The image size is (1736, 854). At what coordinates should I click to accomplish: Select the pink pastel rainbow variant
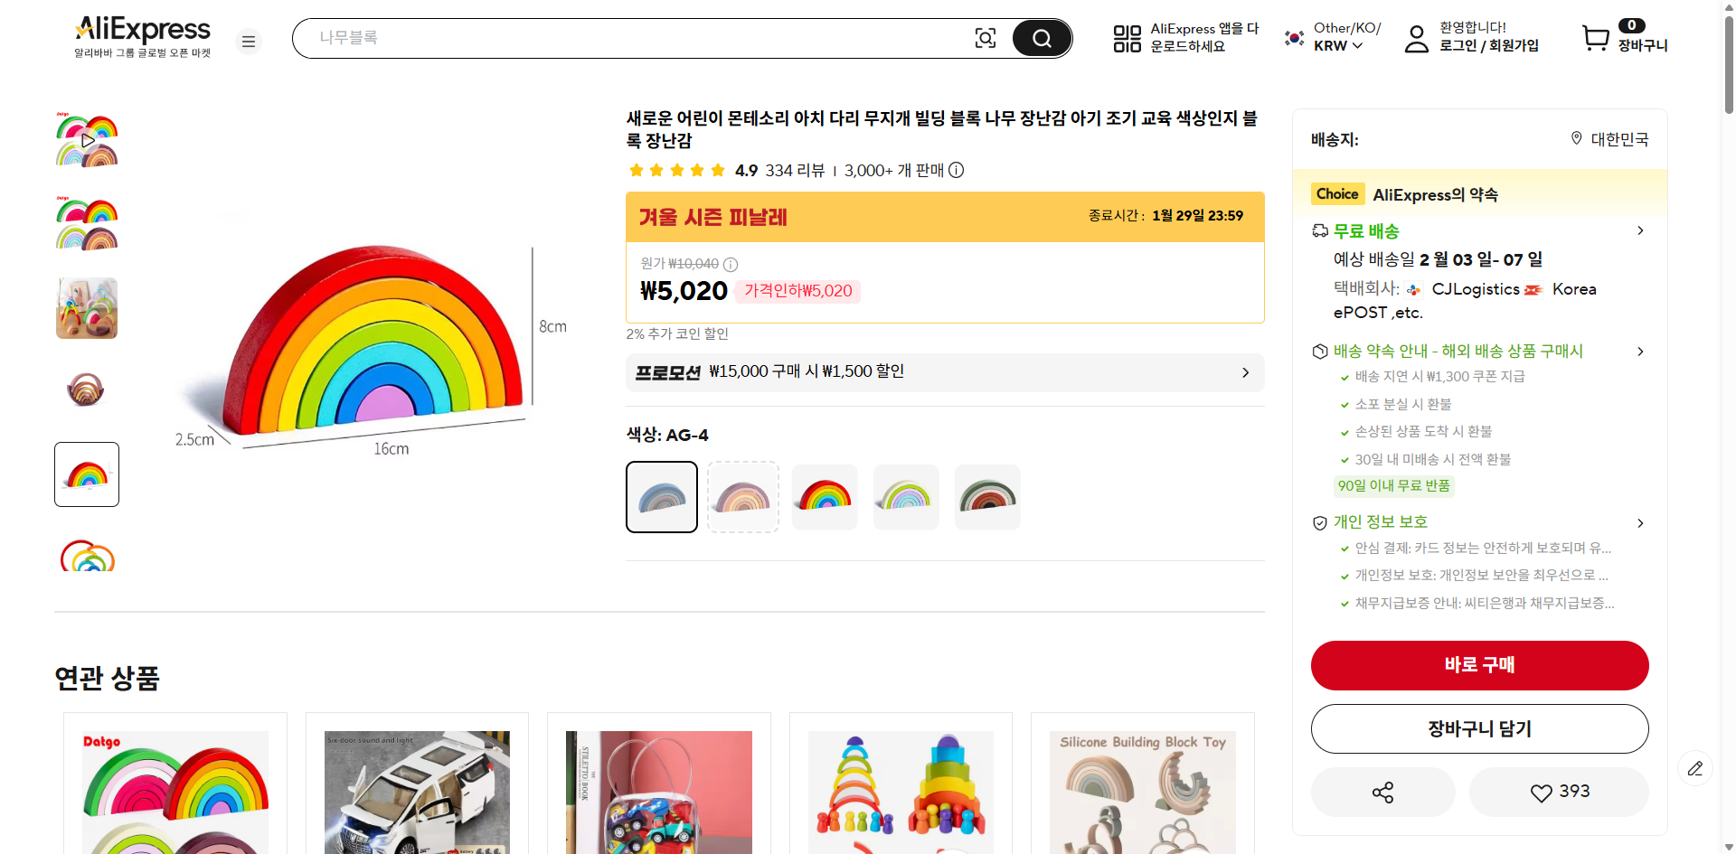pyautogui.click(x=743, y=497)
